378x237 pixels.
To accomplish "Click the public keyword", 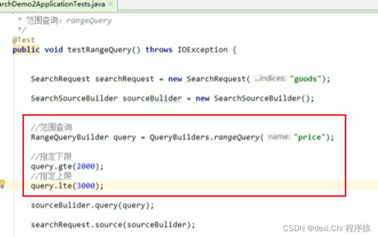I will [x=26, y=50].
